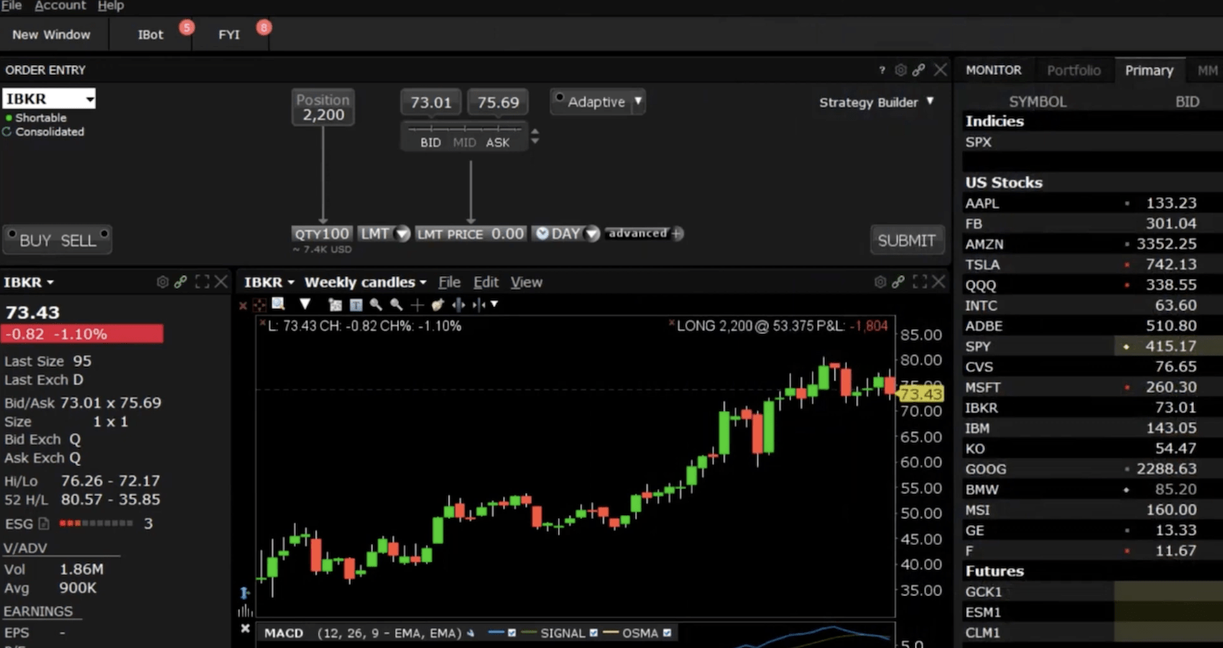
Task: Click the New Window button
Action: [x=51, y=34]
